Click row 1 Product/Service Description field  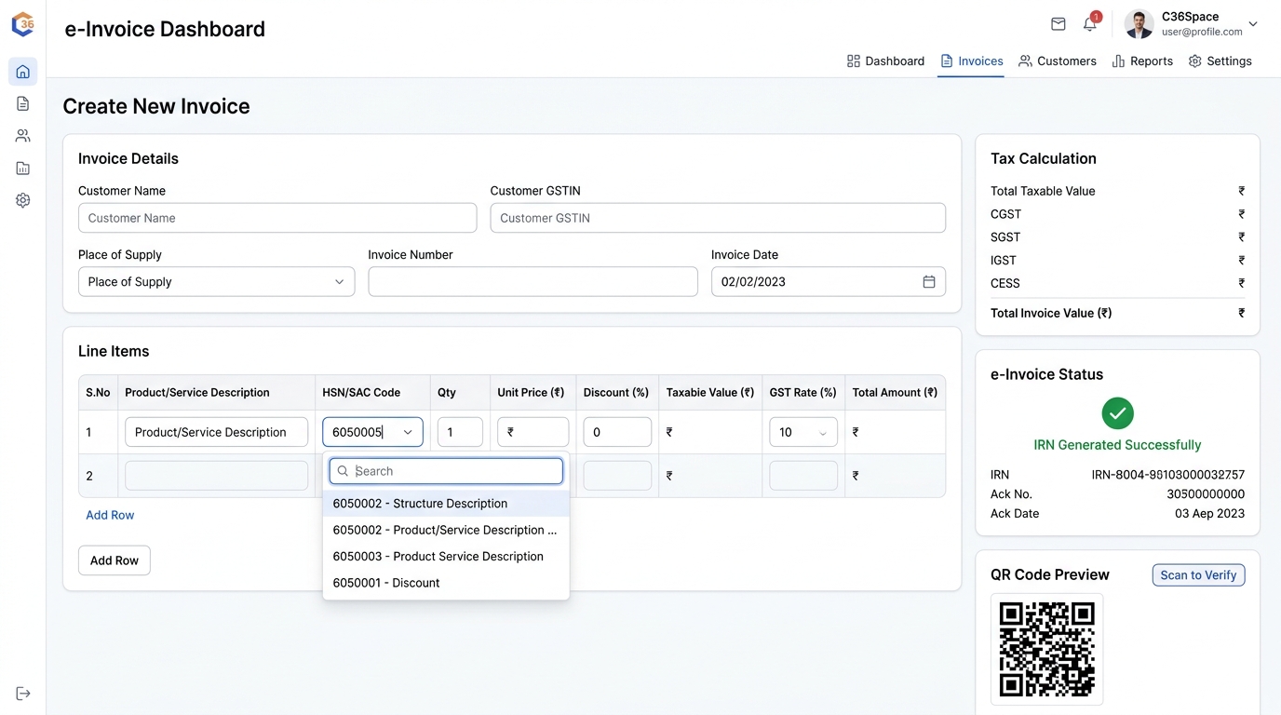click(x=216, y=432)
